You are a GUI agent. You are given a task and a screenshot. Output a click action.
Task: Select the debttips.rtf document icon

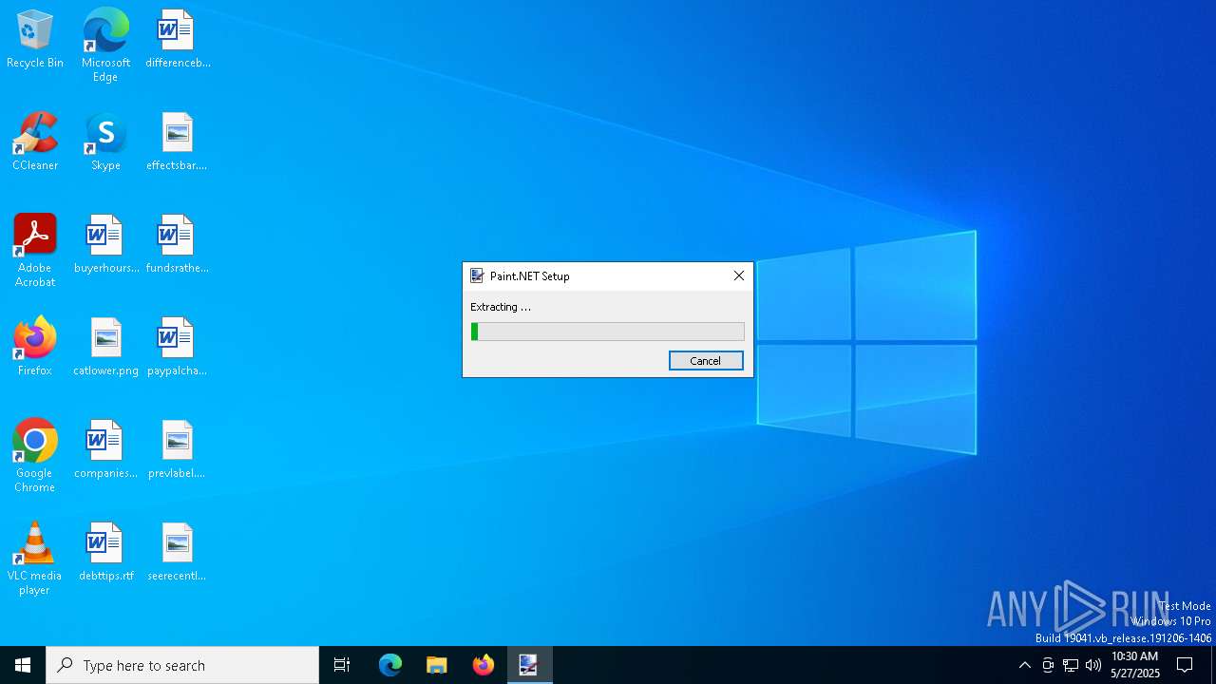(x=105, y=553)
